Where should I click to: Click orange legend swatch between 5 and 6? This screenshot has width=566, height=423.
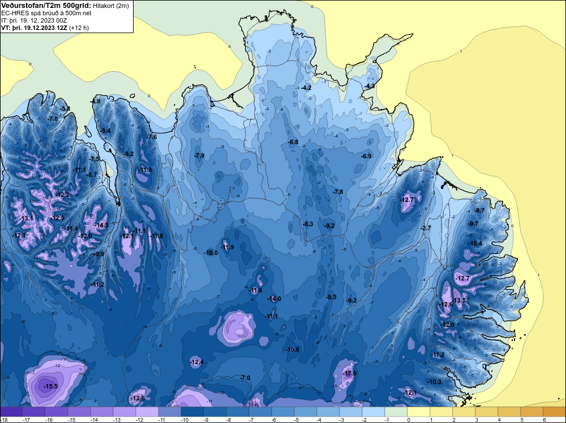pos(531,412)
